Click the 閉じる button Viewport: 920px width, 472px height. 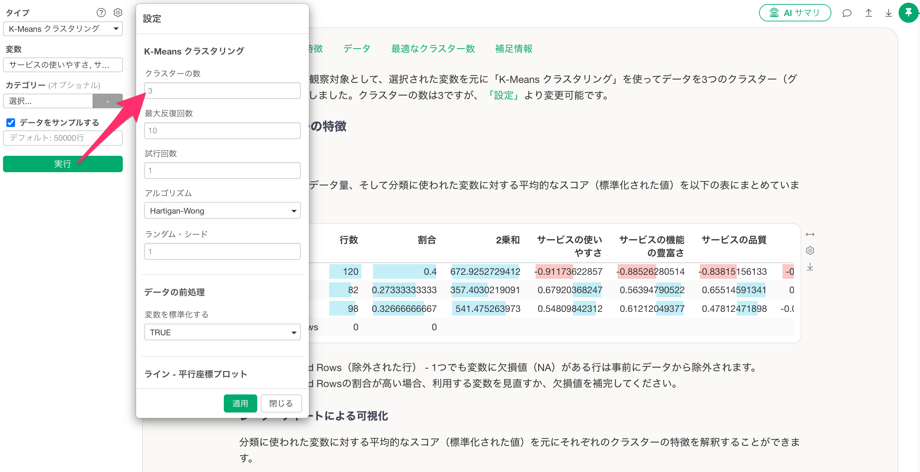coord(281,403)
